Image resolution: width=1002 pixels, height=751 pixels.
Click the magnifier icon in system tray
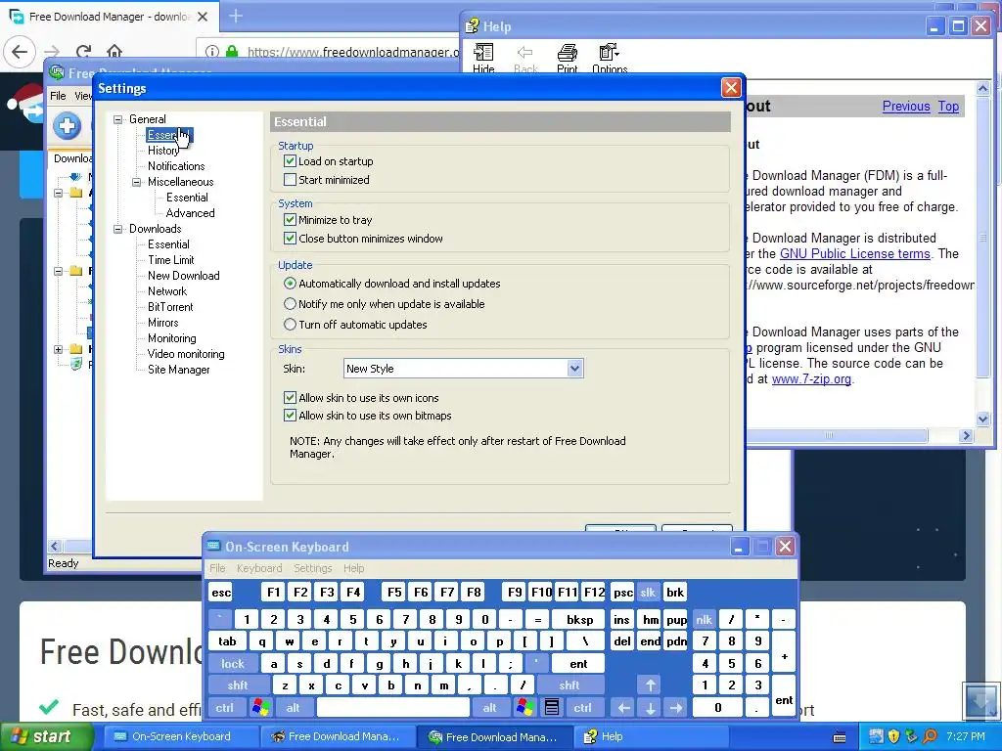coord(931,736)
